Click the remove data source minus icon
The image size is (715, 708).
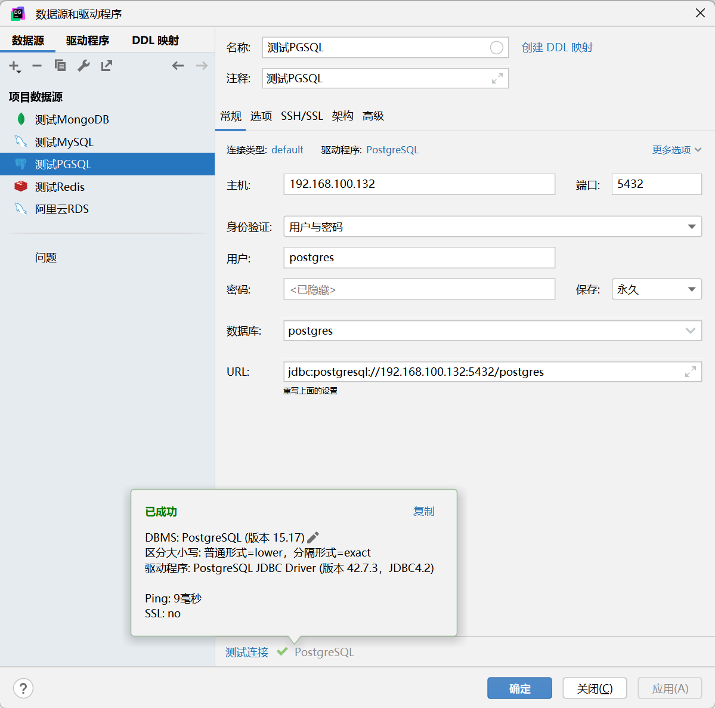point(37,66)
